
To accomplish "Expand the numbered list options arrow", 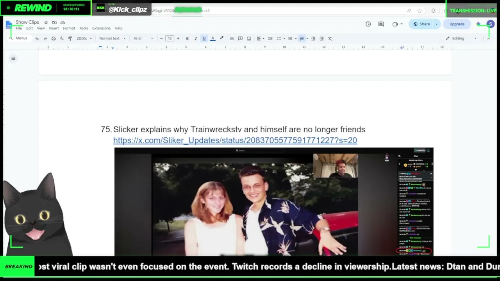I will 307,39.
